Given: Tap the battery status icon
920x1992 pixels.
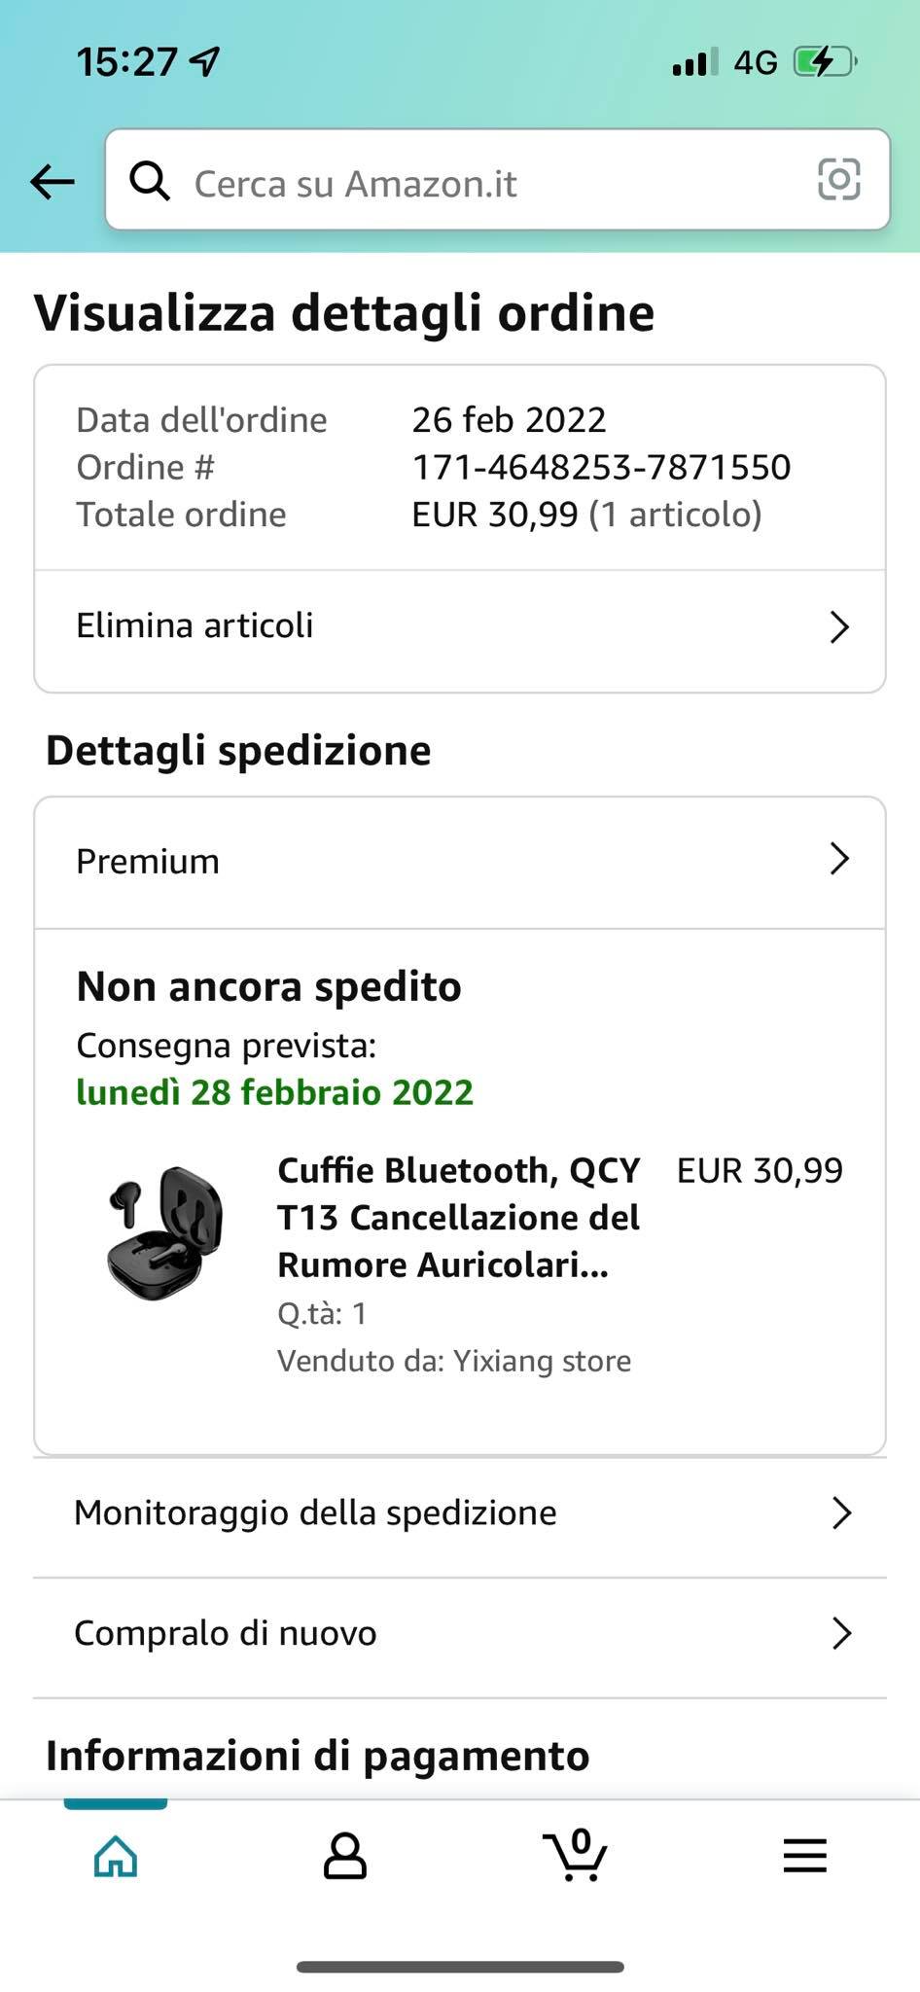Looking at the screenshot, I should (x=823, y=63).
